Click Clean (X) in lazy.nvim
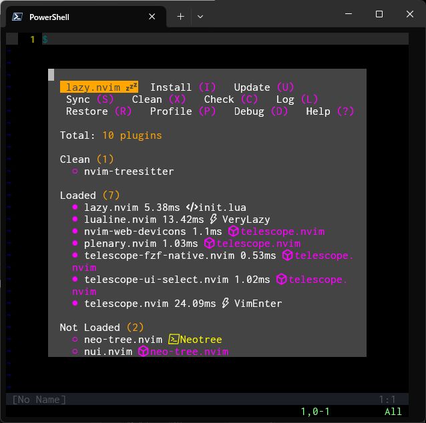Screen dimensions: 426x423 point(159,99)
